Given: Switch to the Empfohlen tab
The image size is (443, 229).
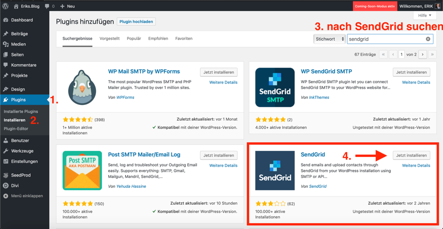Looking at the screenshot, I should (158, 39).
